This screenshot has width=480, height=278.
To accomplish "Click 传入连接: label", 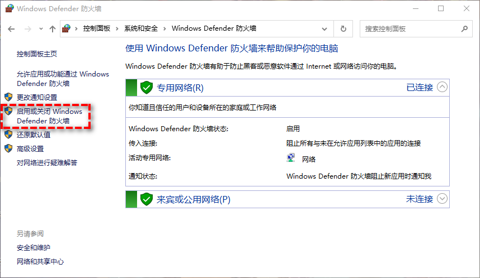I will click(x=143, y=143).
